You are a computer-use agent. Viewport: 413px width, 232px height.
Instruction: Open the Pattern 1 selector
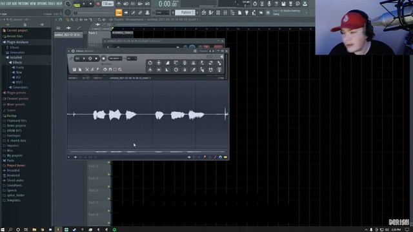point(185,12)
